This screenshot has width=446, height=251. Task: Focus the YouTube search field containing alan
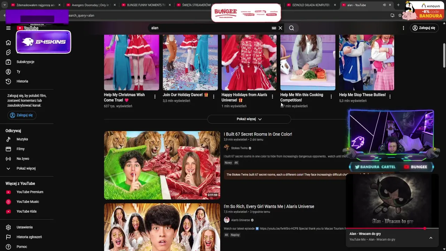tap(209, 28)
